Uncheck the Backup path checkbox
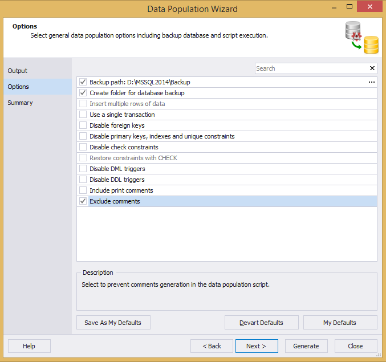Screen dimensions: 386x362 coord(83,82)
